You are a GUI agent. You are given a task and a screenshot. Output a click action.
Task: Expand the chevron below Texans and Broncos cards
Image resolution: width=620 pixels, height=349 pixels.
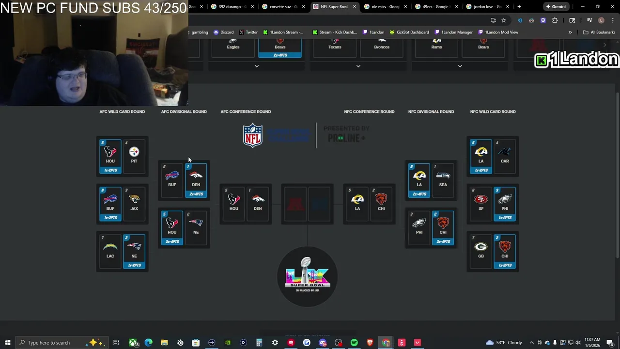click(358, 66)
